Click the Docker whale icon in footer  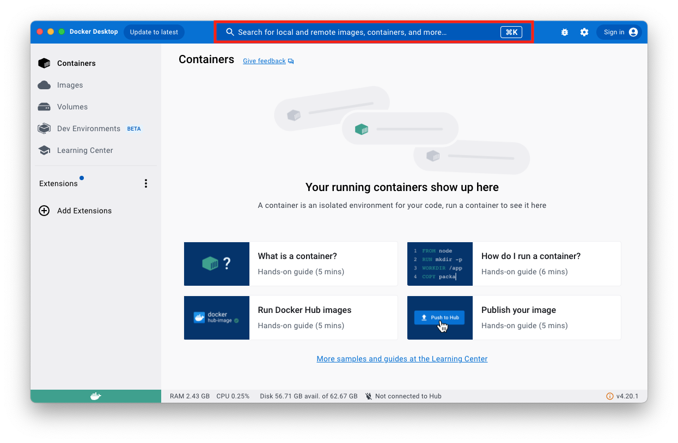(96, 396)
